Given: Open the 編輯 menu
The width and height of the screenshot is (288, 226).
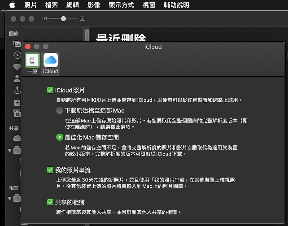Looking at the screenshot, I should coord(73,5).
